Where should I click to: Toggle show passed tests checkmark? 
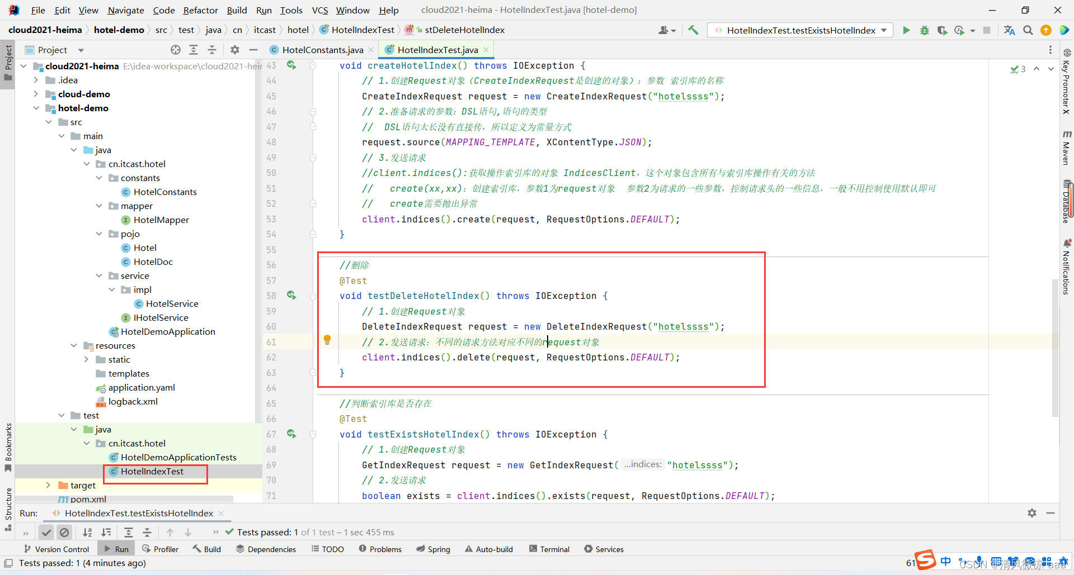(46, 532)
